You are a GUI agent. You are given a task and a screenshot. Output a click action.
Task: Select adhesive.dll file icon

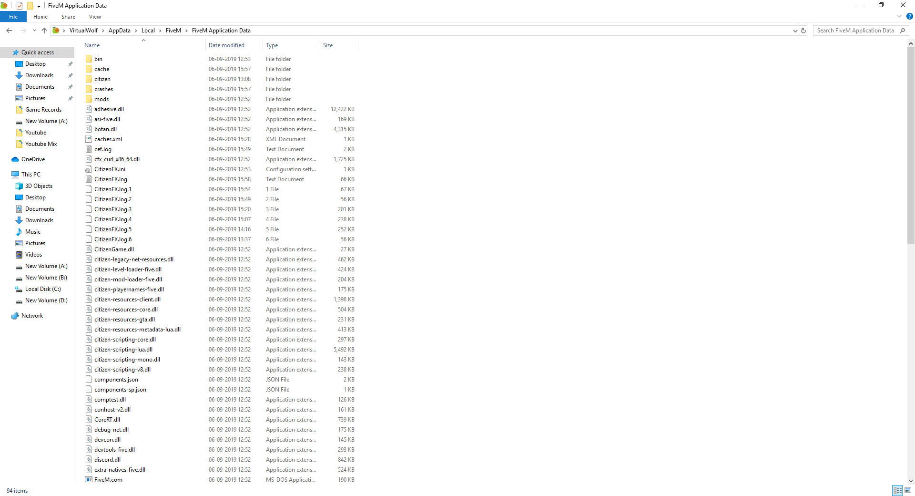point(89,109)
